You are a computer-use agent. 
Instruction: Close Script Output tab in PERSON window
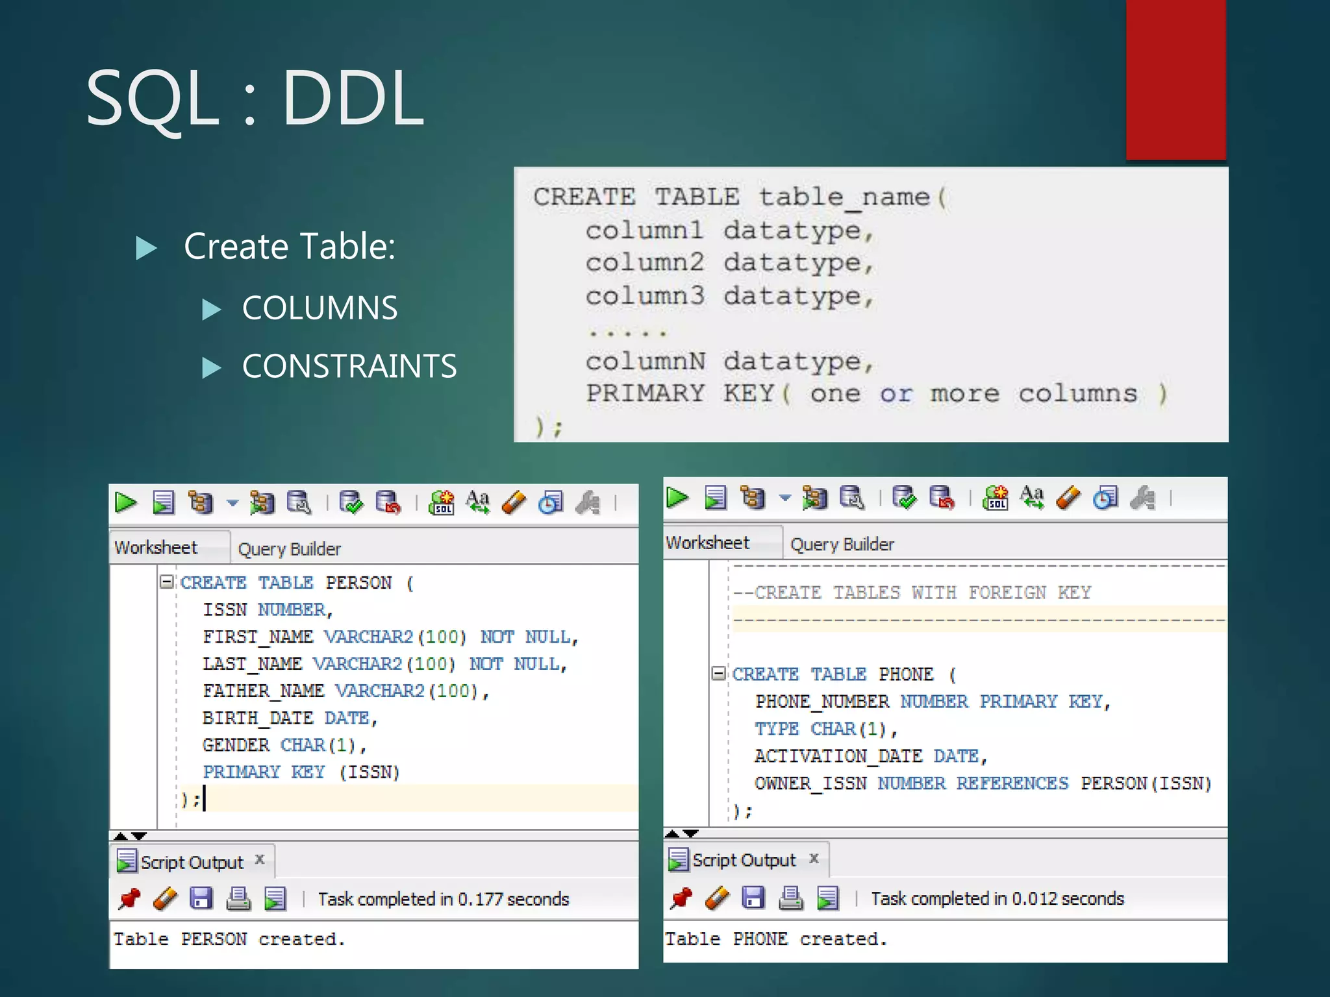tap(260, 859)
